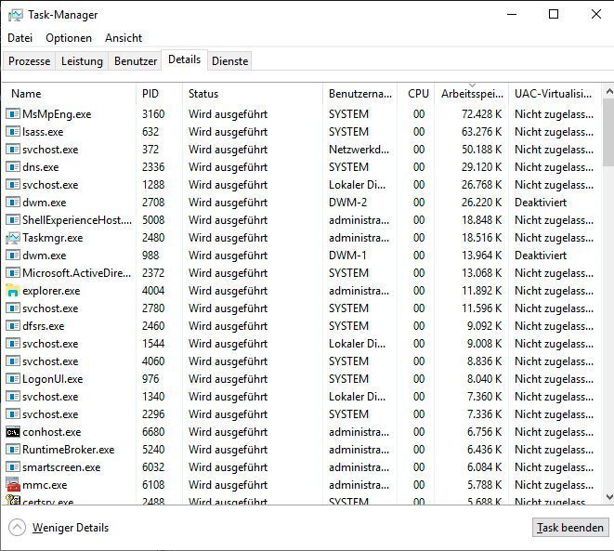Switch to the Prozesse tab
Viewport: 614px width, 551px height.
(x=30, y=61)
